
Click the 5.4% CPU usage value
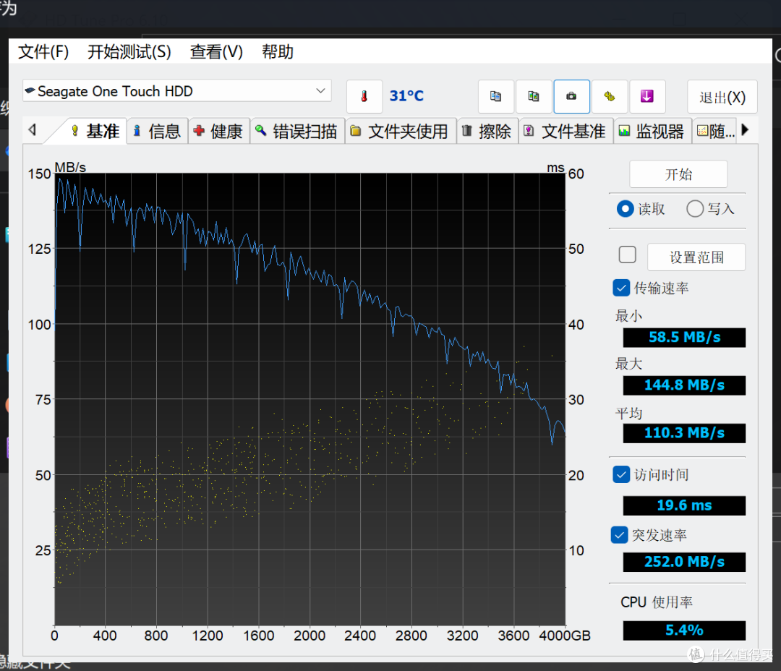(x=684, y=631)
